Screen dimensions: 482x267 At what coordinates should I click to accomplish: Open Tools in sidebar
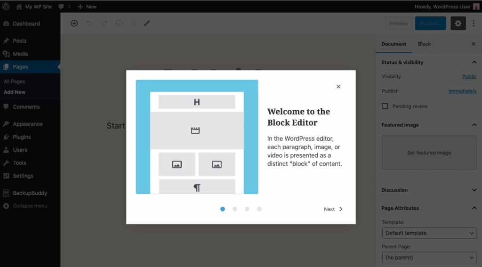19,163
